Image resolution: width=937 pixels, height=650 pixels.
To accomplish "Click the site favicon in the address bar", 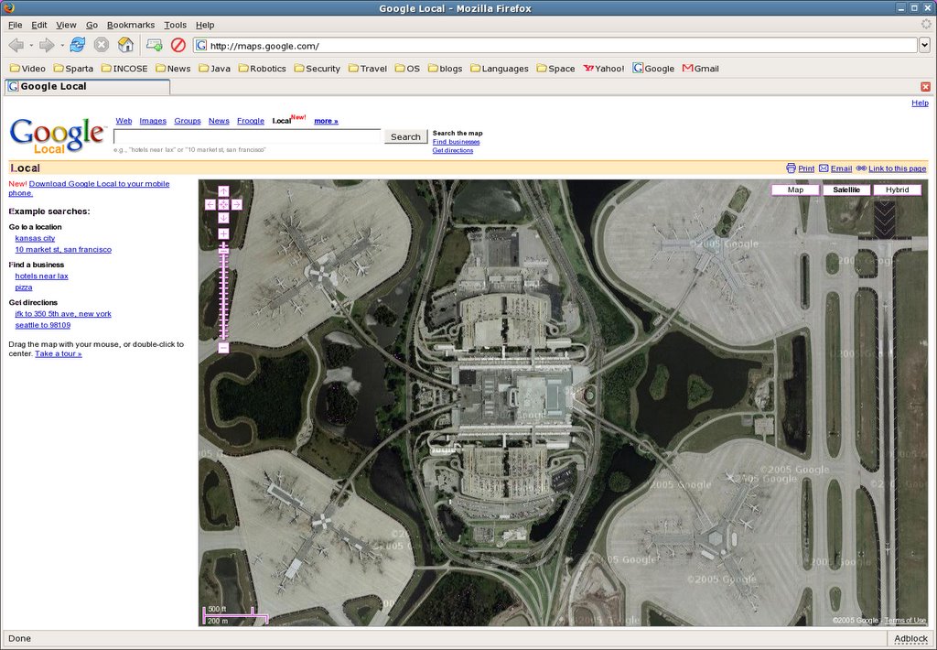I will point(201,46).
